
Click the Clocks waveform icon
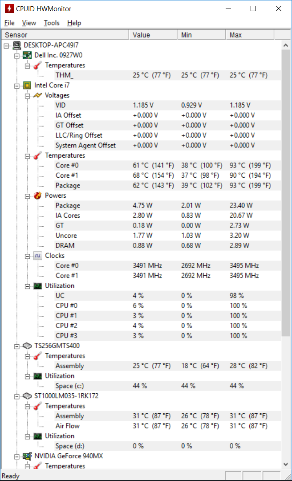[x=38, y=256]
